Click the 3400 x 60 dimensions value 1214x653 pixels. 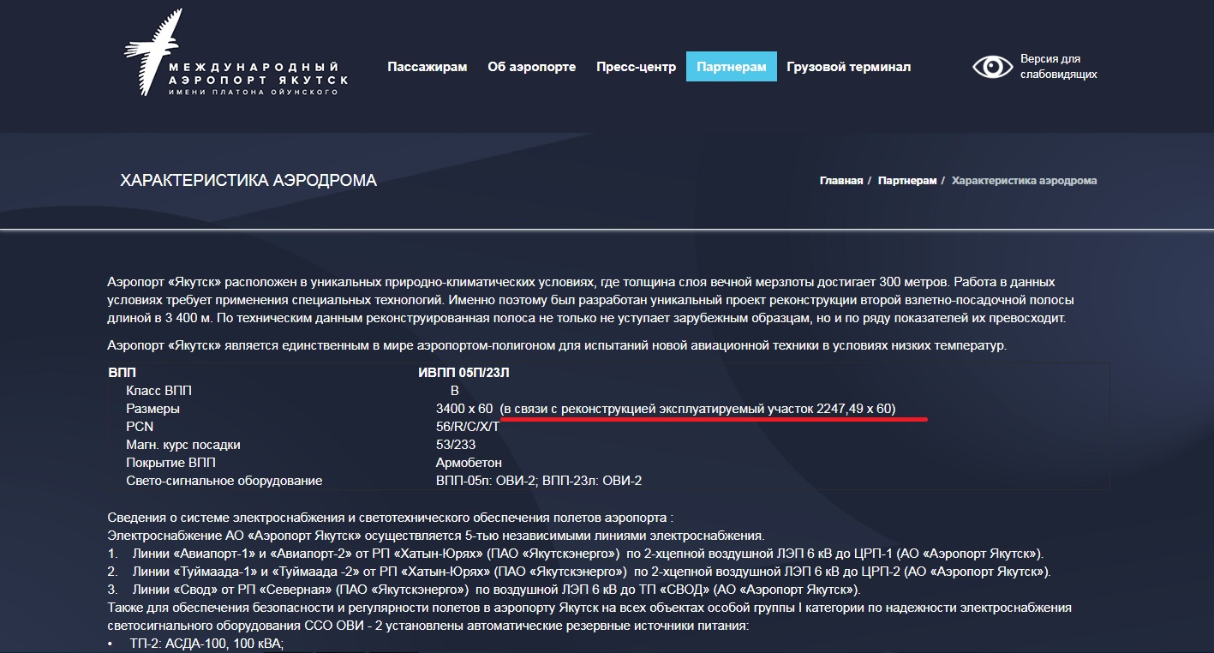coord(464,409)
